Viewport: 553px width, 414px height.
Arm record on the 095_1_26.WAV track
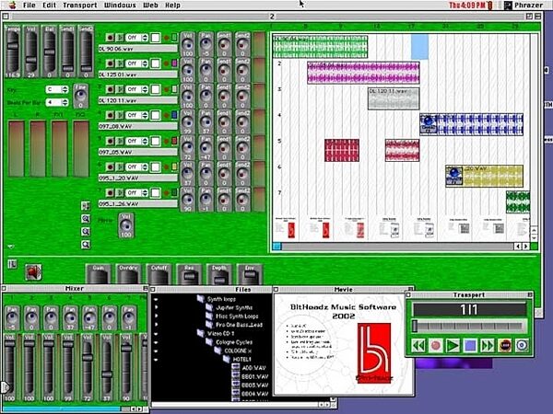(110, 192)
